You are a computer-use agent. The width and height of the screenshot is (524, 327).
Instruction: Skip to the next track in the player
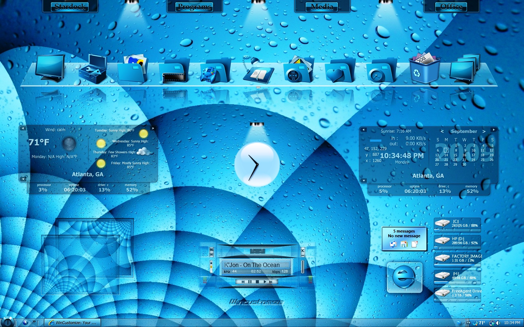(271, 282)
